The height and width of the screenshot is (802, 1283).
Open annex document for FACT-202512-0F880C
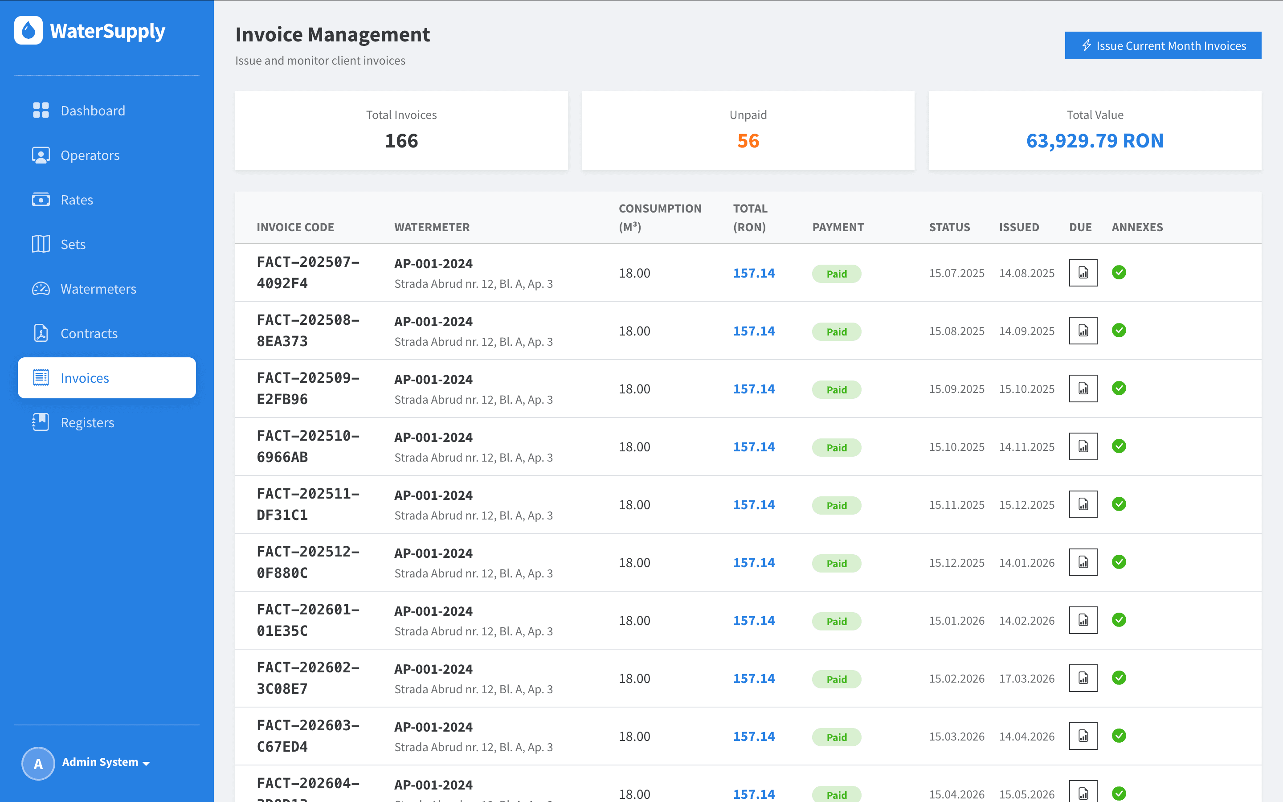pos(1083,562)
